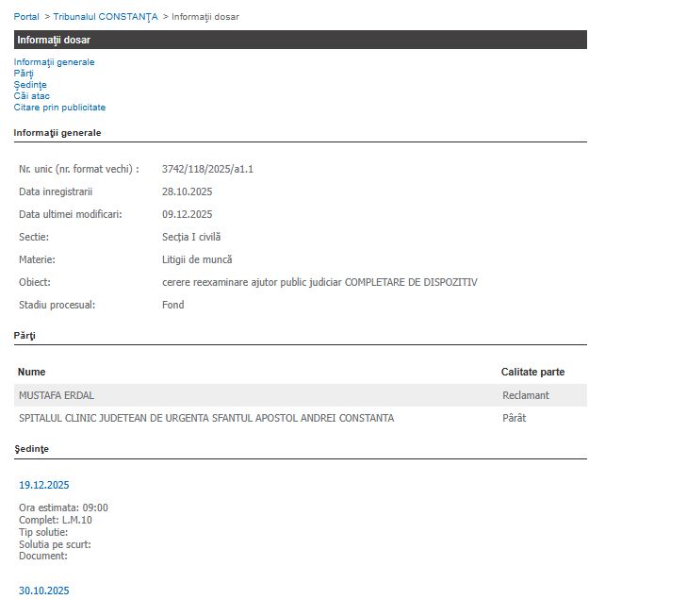This screenshot has width=687, height=599.
Task: Click the Secția I civilă value
Action: 190,237
